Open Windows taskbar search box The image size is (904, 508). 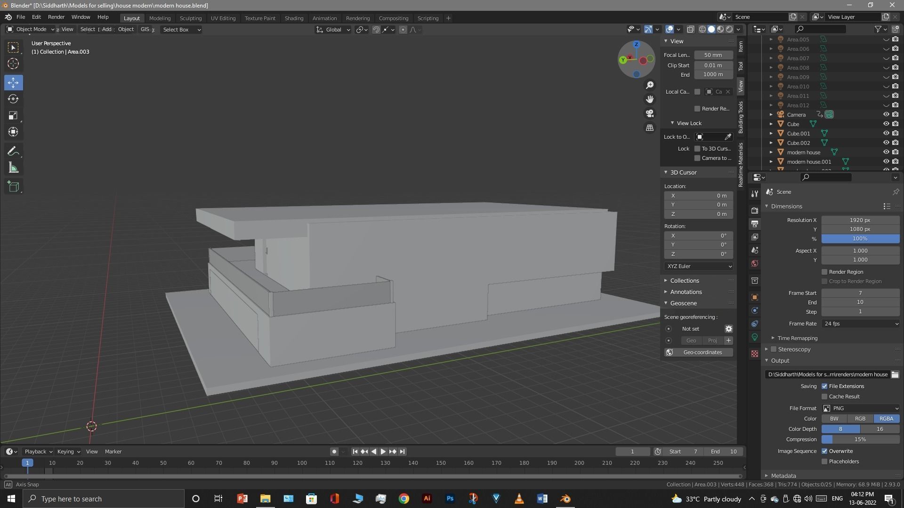[x=104, y=499]
